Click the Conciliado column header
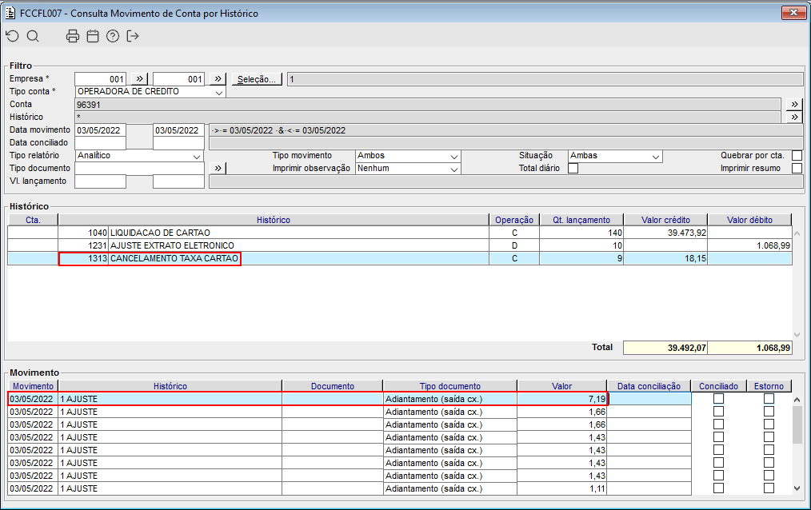The height and width of the screenshot is (510, 811). 718,386
